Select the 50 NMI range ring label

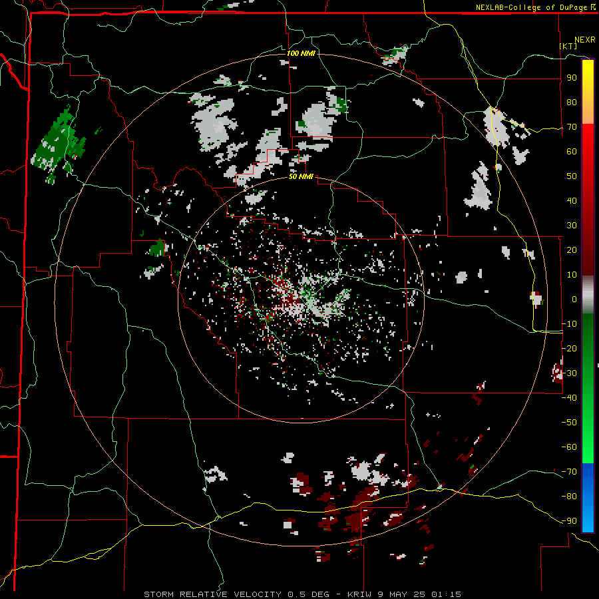[301, 176]
